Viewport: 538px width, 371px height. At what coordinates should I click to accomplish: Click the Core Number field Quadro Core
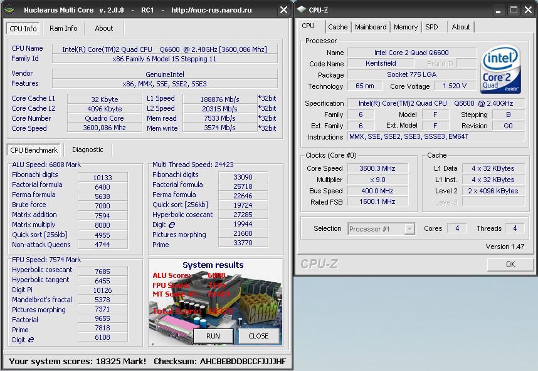point(105,118)
